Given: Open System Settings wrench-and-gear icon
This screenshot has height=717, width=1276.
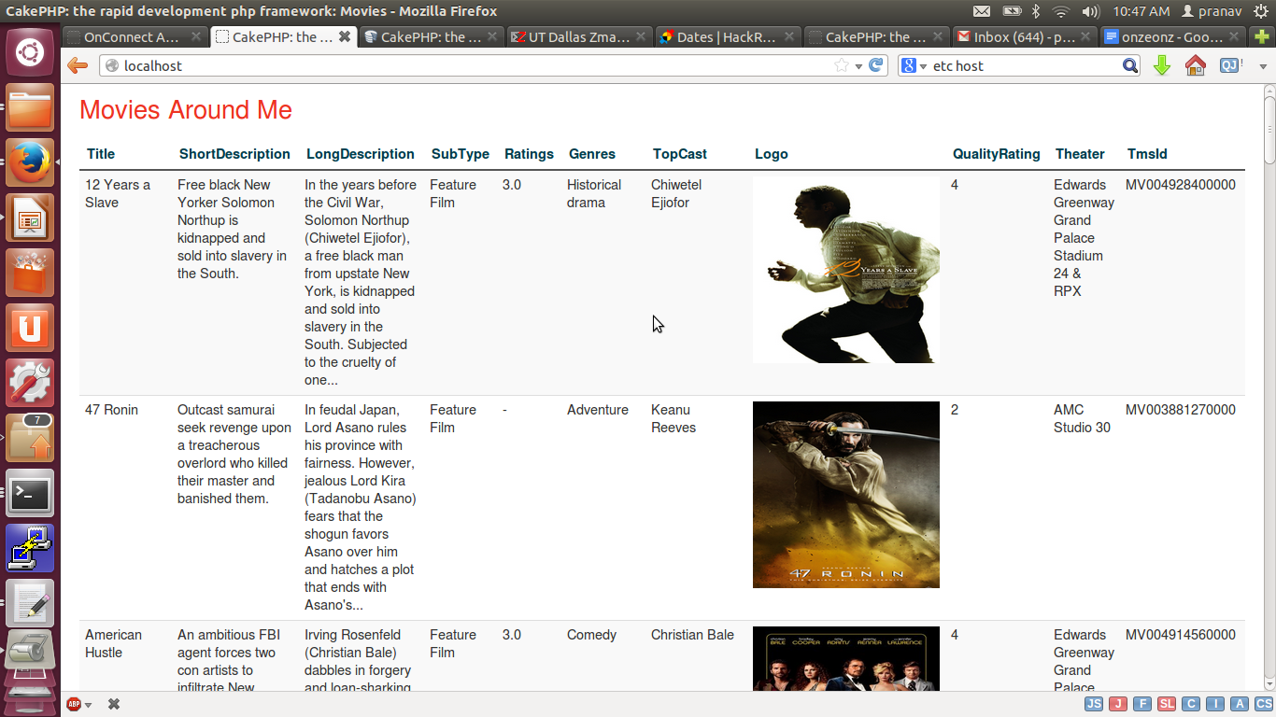Looking at the screenshot, I should [x=30, y=384].
